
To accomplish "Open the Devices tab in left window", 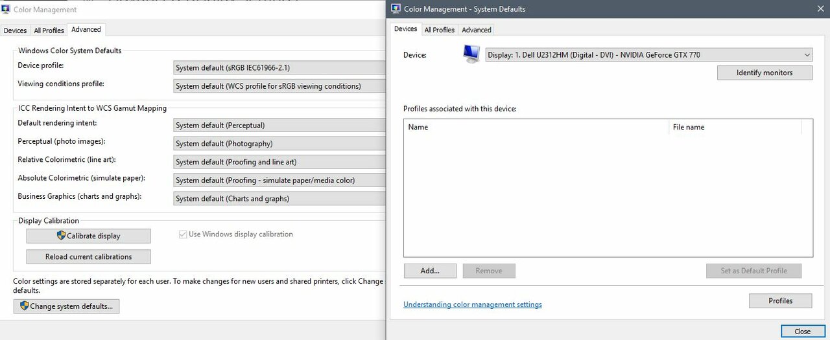I will point(15,30).
